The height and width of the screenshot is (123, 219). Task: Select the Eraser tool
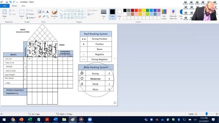point(40,17)
